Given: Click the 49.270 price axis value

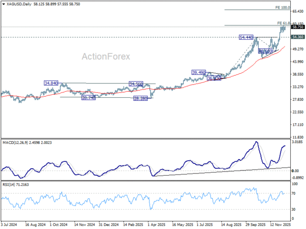Looking at the screenshot, I should click(x=298, y=49).
